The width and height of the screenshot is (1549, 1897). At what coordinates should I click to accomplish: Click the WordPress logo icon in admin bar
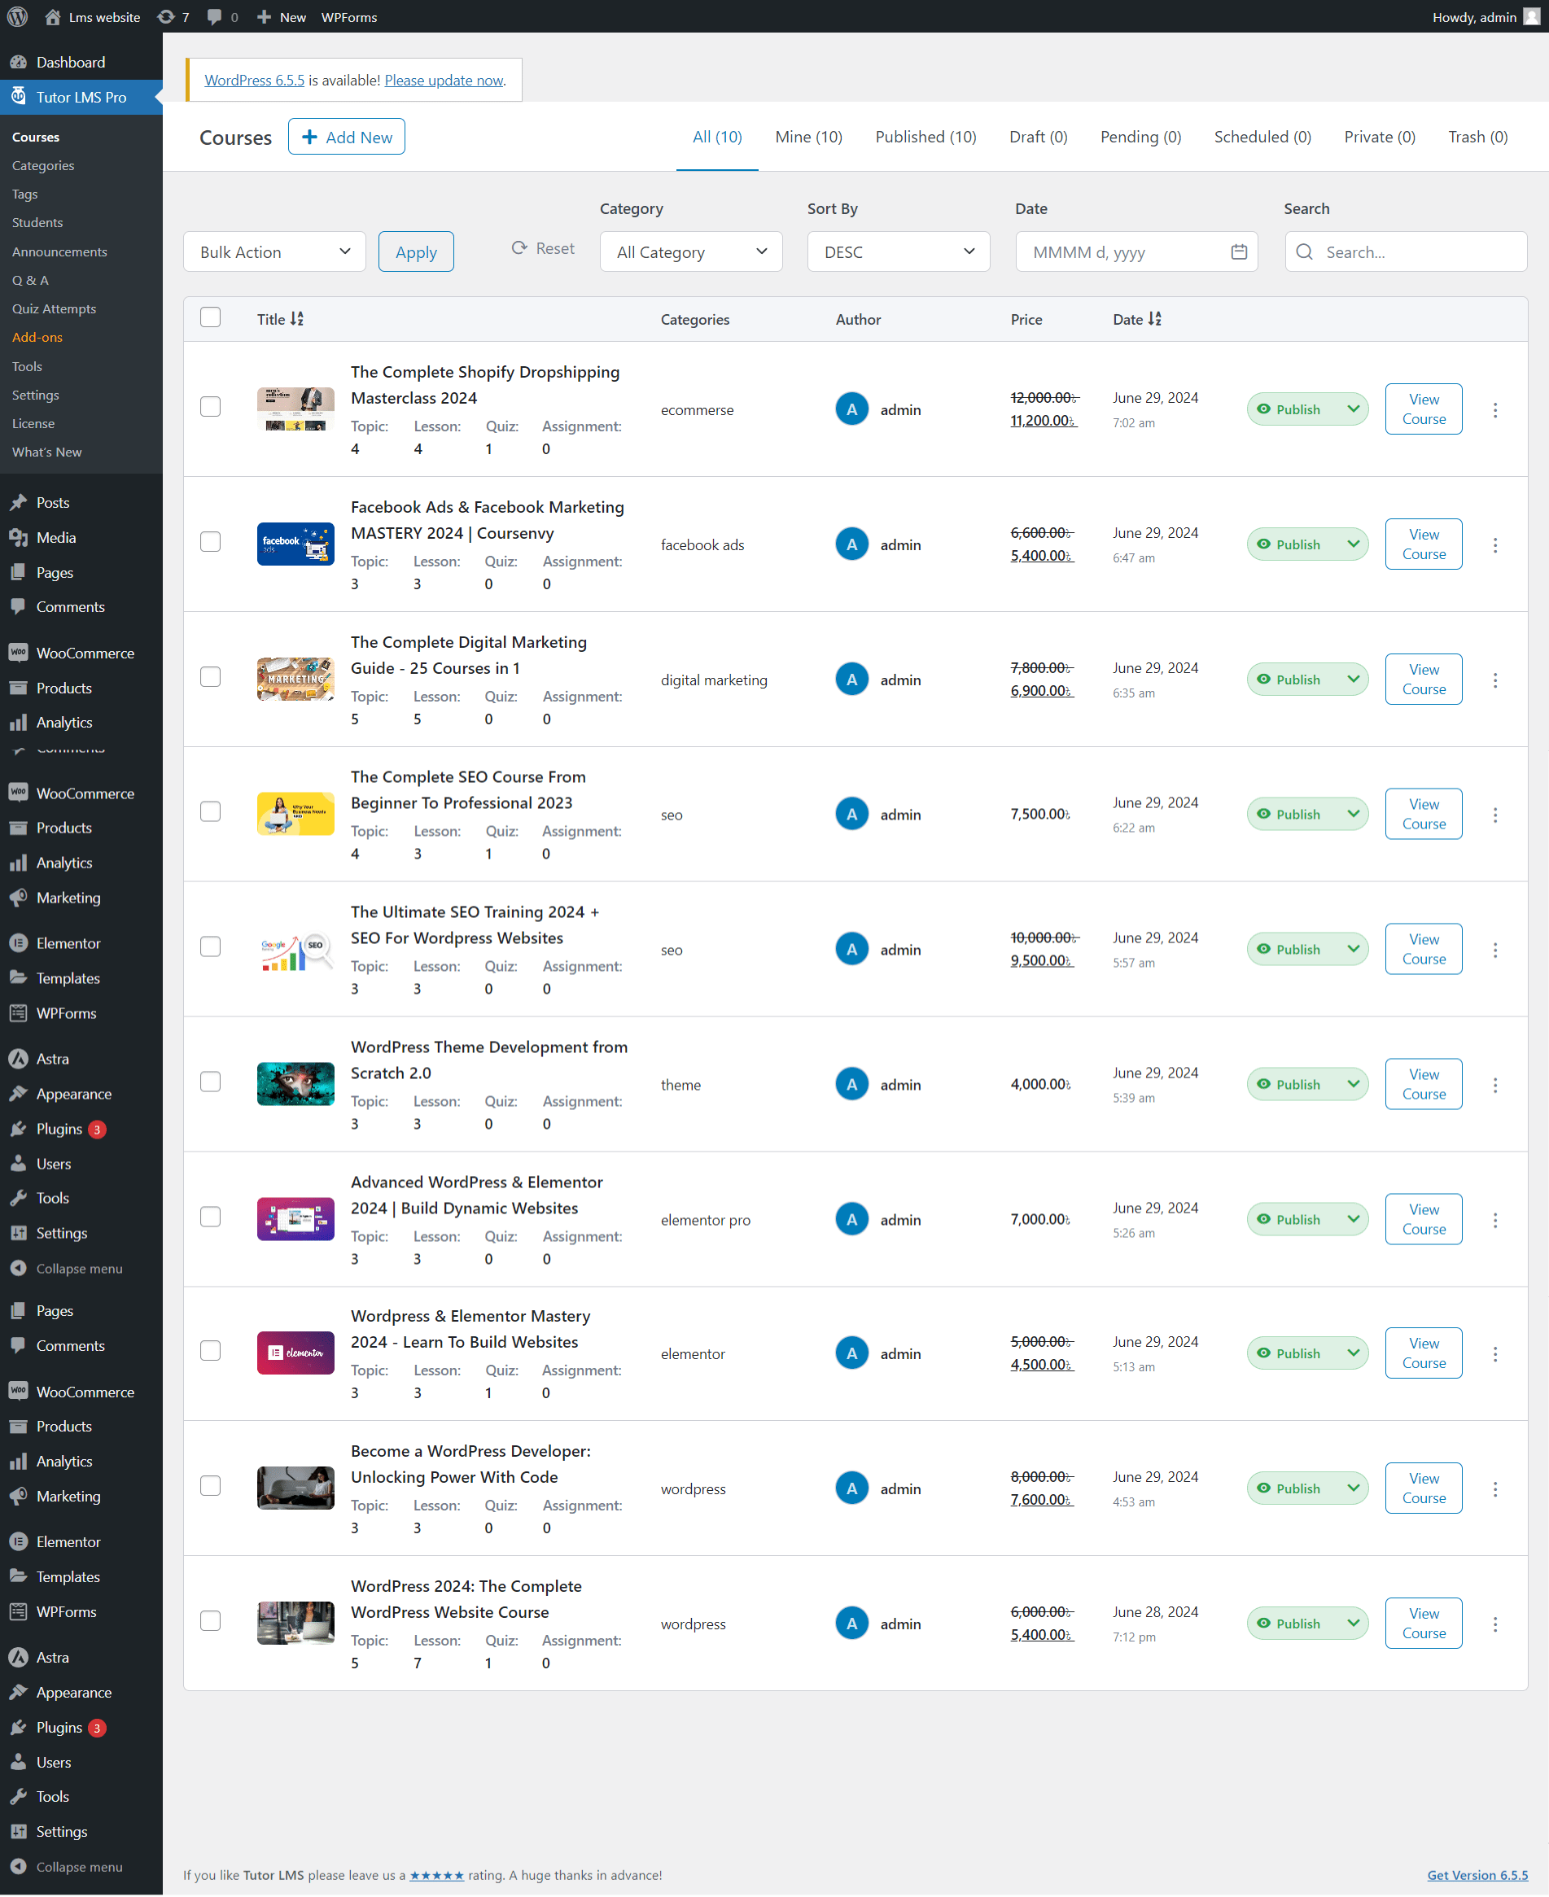click(x=17, y=17)
